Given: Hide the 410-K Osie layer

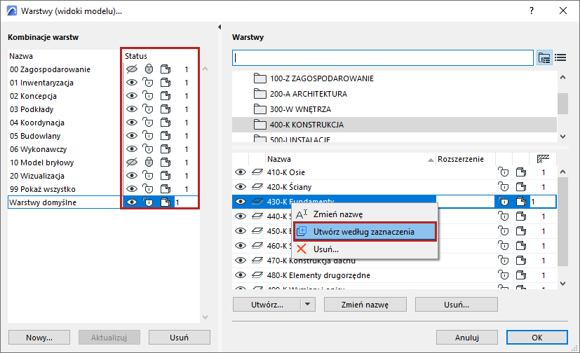Looking at the screenshot, I should (x=241, y=172).
